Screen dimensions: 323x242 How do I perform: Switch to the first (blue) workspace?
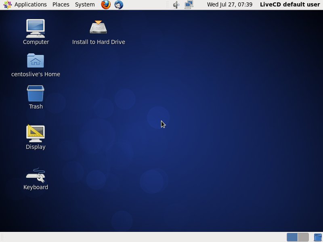pyautogui.click(x=292, y=237)
